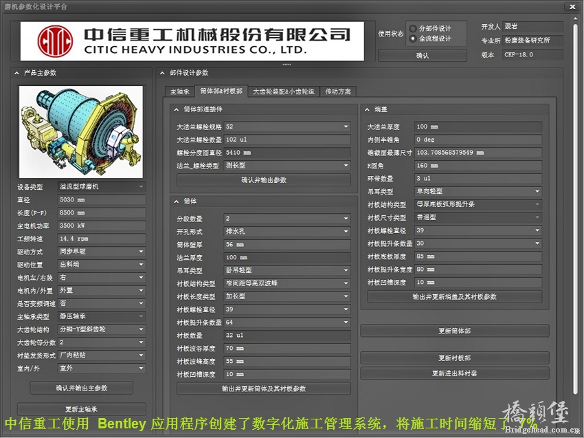584x438 pixels.
Task: Open the 电机内/外置 dropdown
Action: 102,290
